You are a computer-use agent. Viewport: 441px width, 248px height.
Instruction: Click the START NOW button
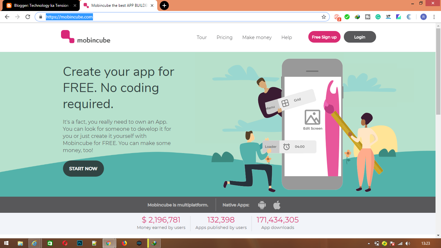pos(83,169)
